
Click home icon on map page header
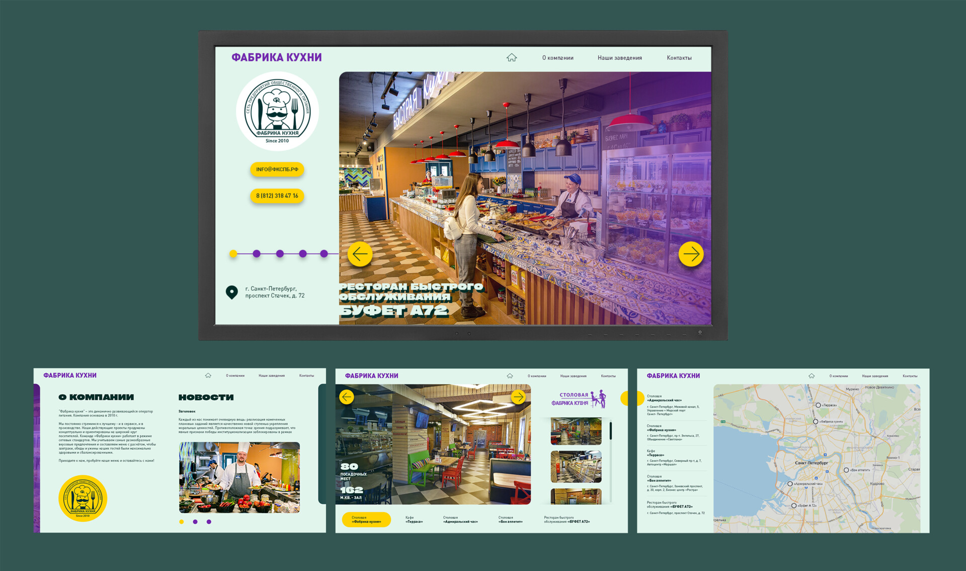pyautogui.click(x=812, y=376)
